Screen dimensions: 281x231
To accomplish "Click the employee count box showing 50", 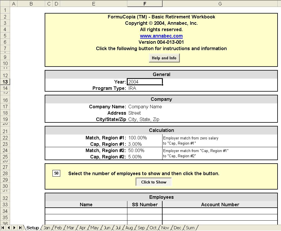I will point(56,173).
